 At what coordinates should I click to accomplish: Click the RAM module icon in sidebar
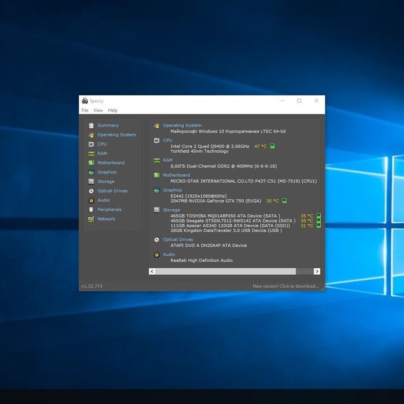(91, 154)
